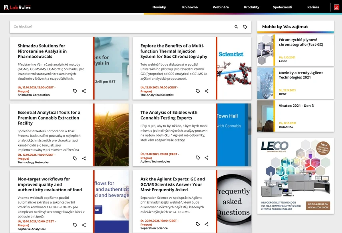Share the Multi-function Thermal Injection webinar
The height and width of the screenshot is (233, 342).
(206, 91)
